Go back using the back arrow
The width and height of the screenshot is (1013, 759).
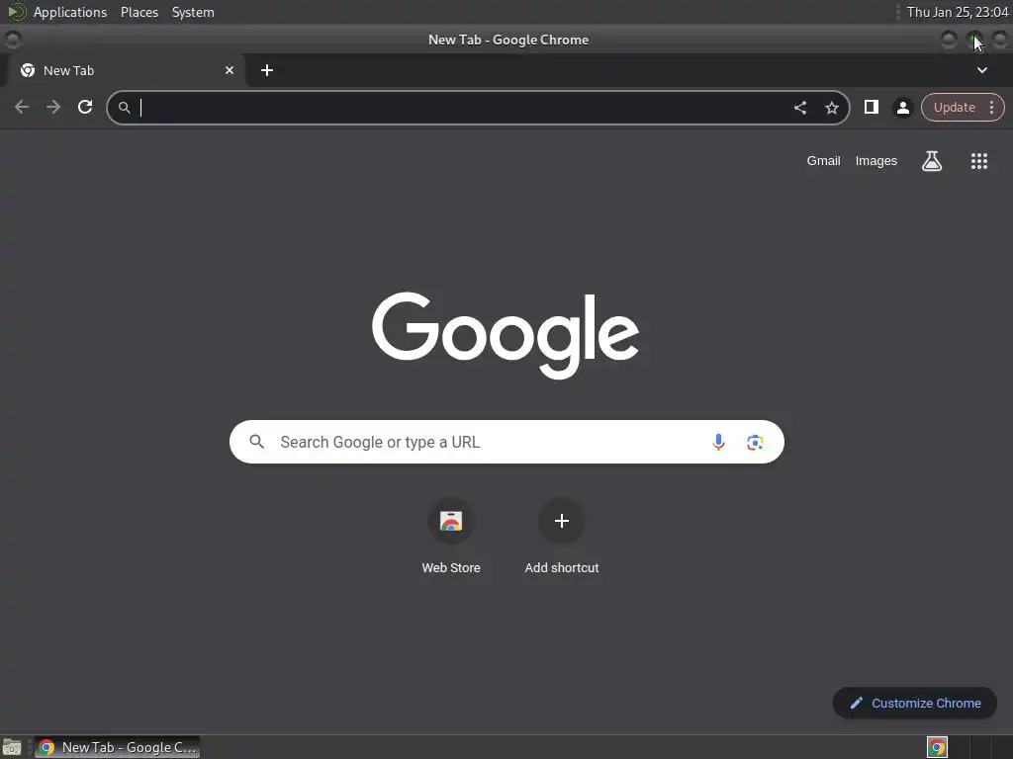(22, 107)
